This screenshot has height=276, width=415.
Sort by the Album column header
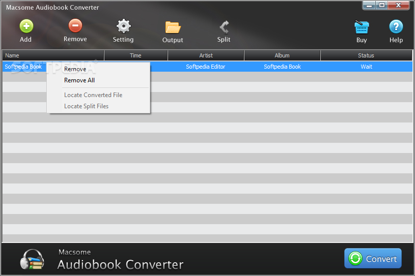point(282,55)
